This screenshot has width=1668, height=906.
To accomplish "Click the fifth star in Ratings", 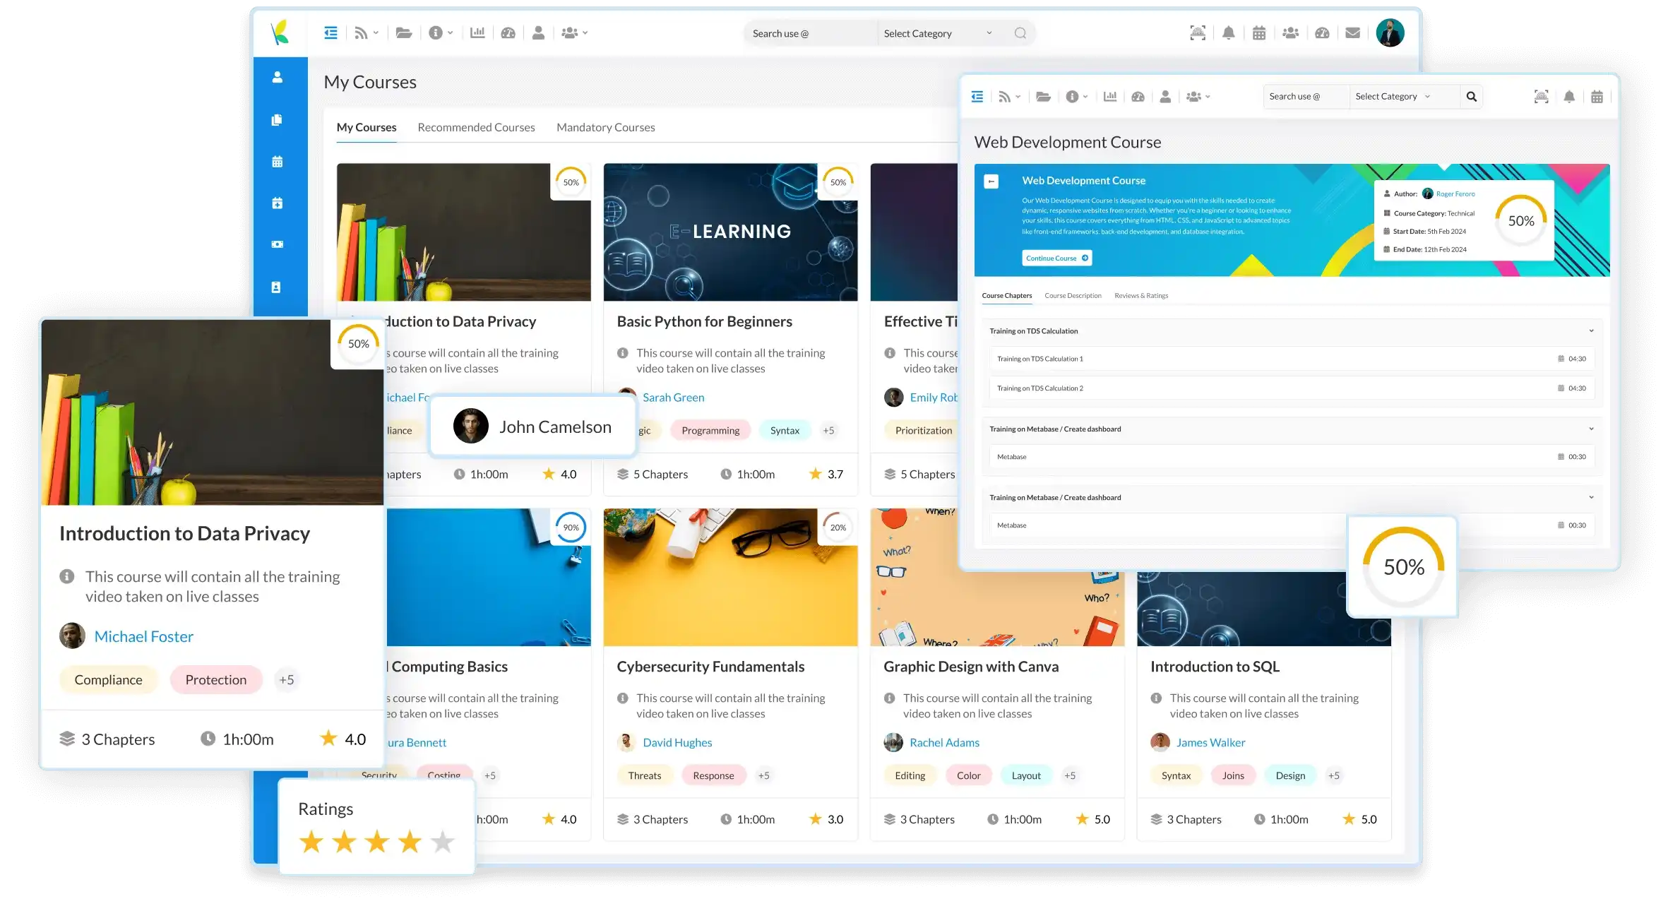I will [x=443, y=842].
